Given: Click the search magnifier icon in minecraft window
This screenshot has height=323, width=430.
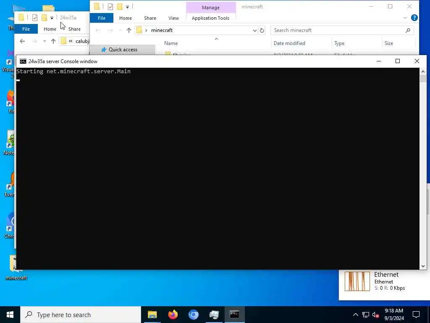Looking at the screenshot, I should (x=408, y=30).
